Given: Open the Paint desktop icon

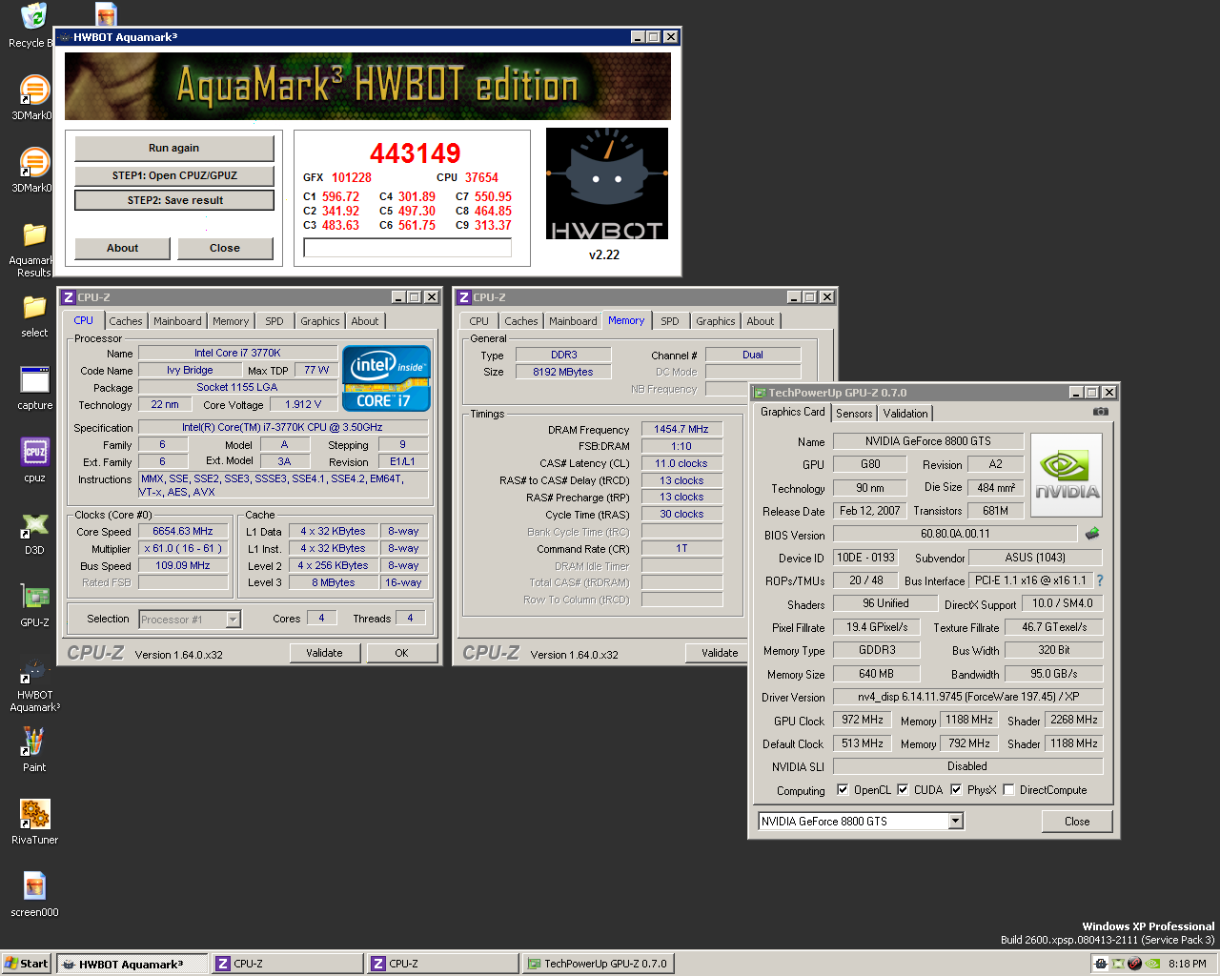Looking at the screenshot, I should click(x=34, y=742).
